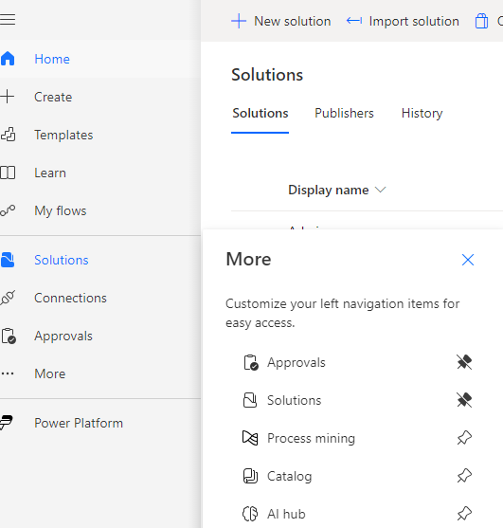Click the shopping bag toolbar icon
This screenshot has height=528, width=503.
481,21
